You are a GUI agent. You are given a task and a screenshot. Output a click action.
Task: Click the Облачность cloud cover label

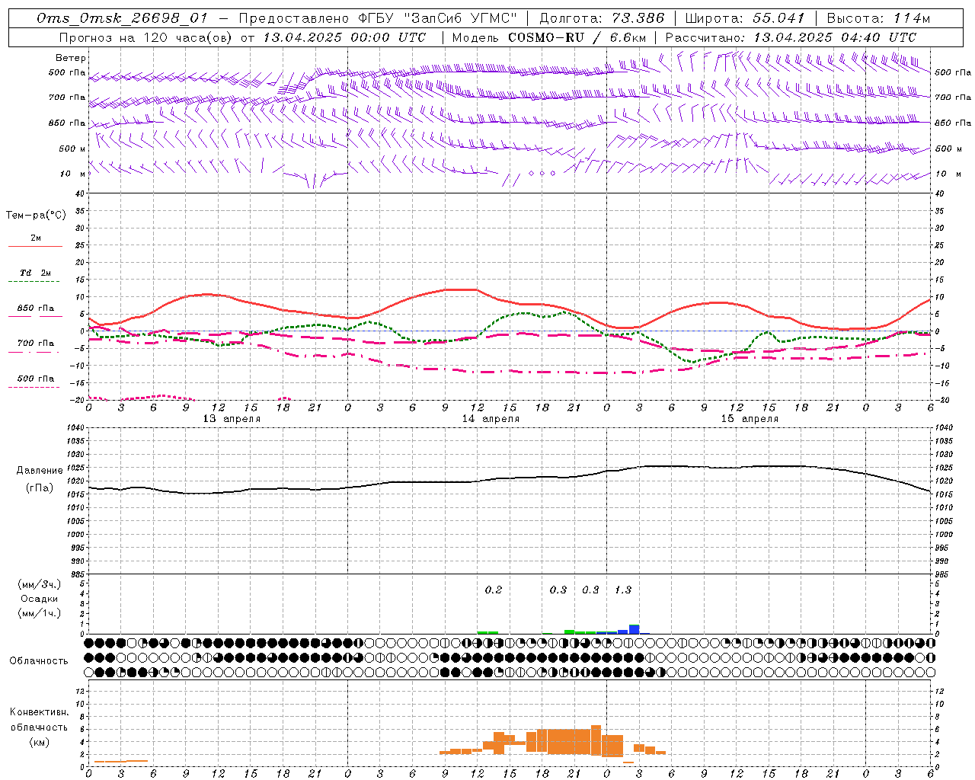point(39,661)
